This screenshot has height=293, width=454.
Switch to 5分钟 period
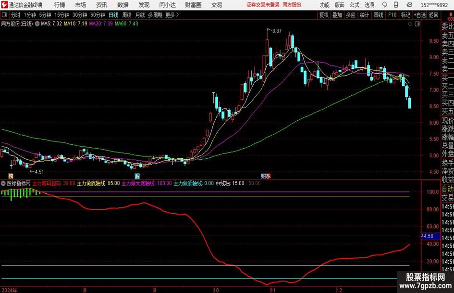pos(45,15)
